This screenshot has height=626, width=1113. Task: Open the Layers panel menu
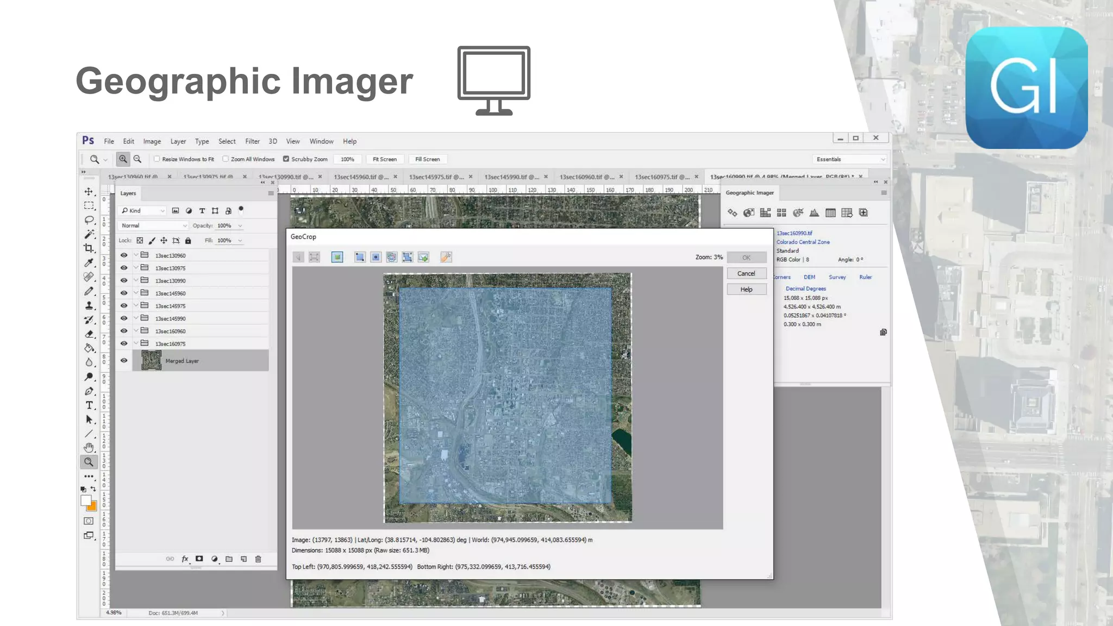tap(271, 193)
